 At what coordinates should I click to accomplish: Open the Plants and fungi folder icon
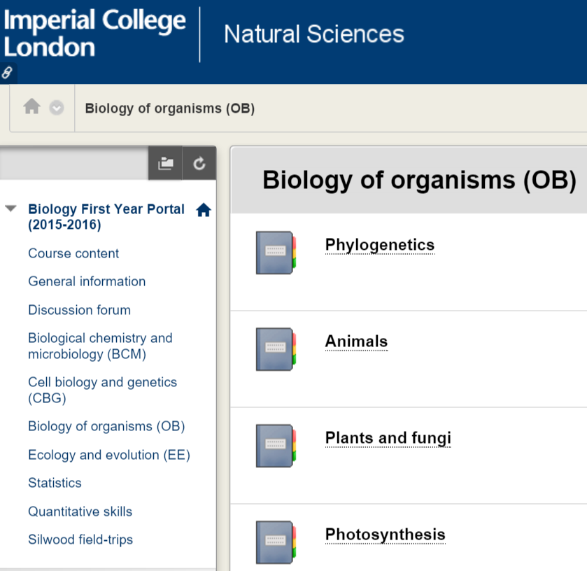275,445
